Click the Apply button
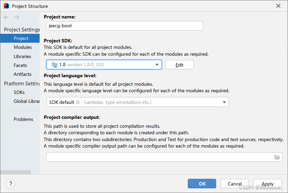The image size is (288, 193). [x=268, y=184]
